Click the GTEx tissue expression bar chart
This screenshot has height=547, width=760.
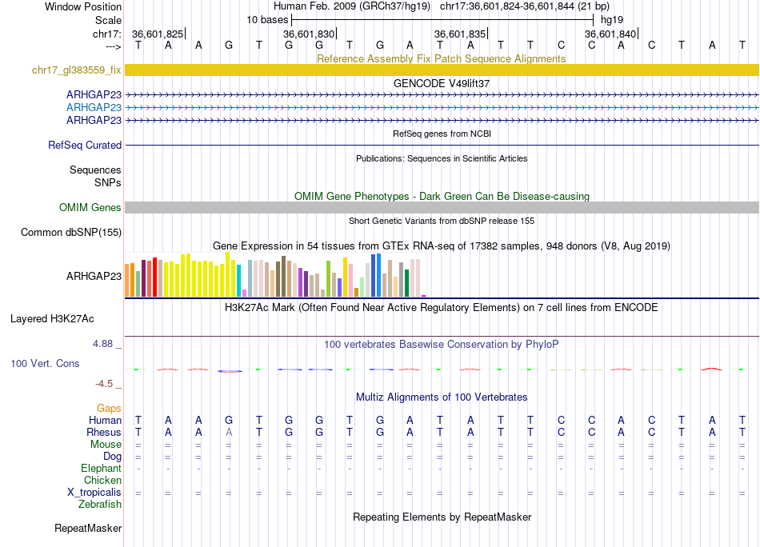click(275, 275)
